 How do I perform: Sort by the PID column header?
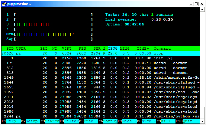click(10, 48)
